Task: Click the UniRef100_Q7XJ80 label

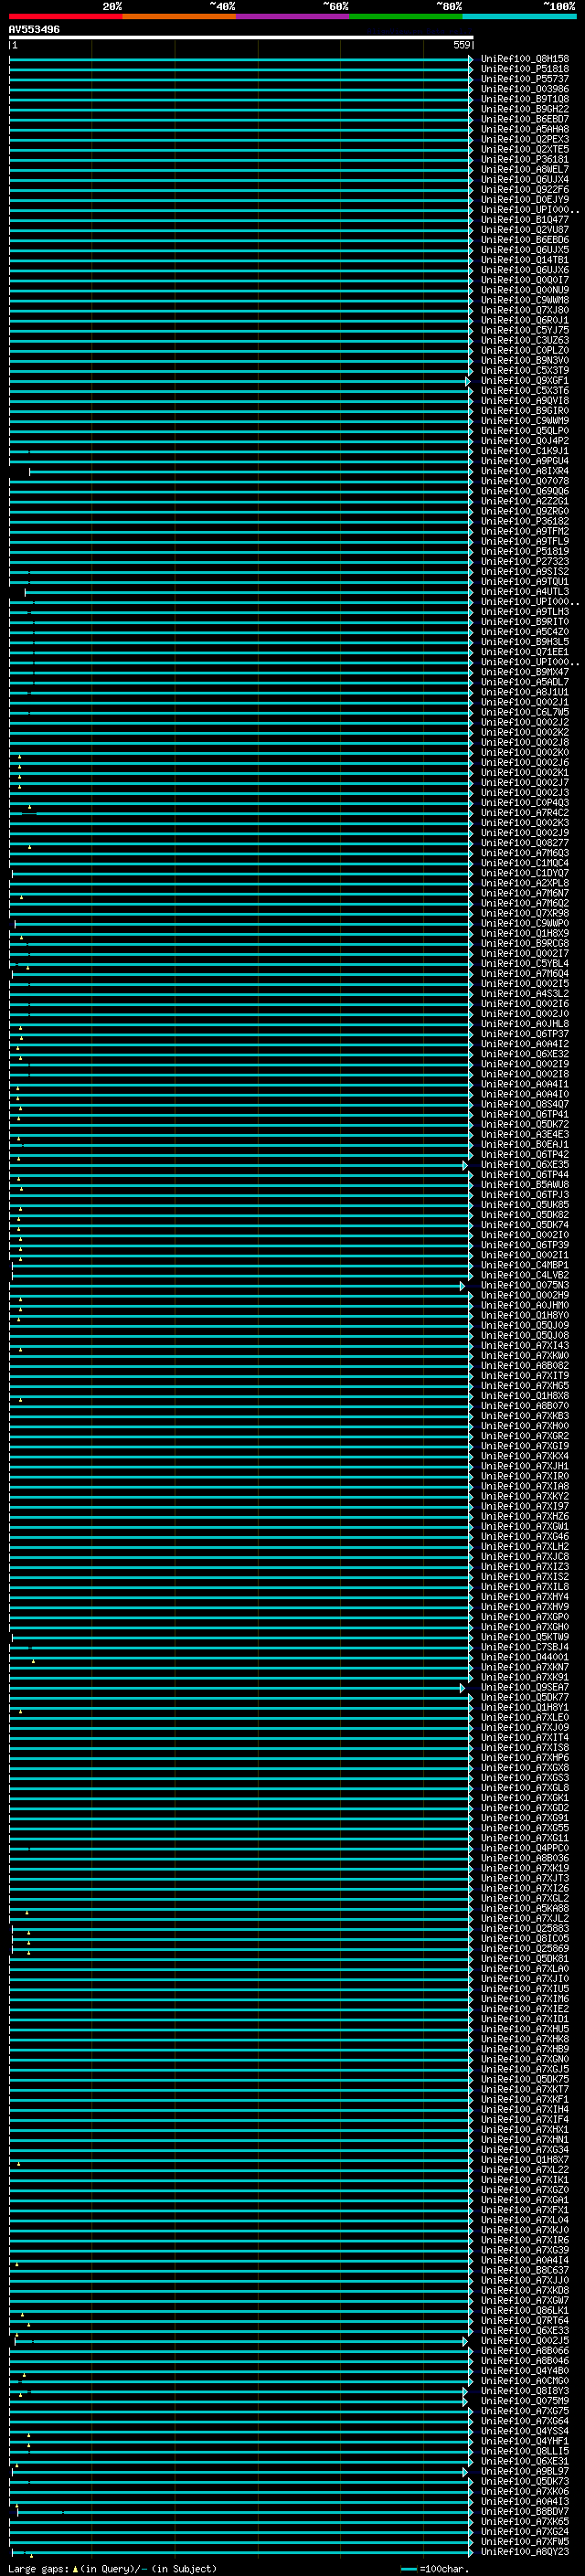Action: tap(524, 310)
